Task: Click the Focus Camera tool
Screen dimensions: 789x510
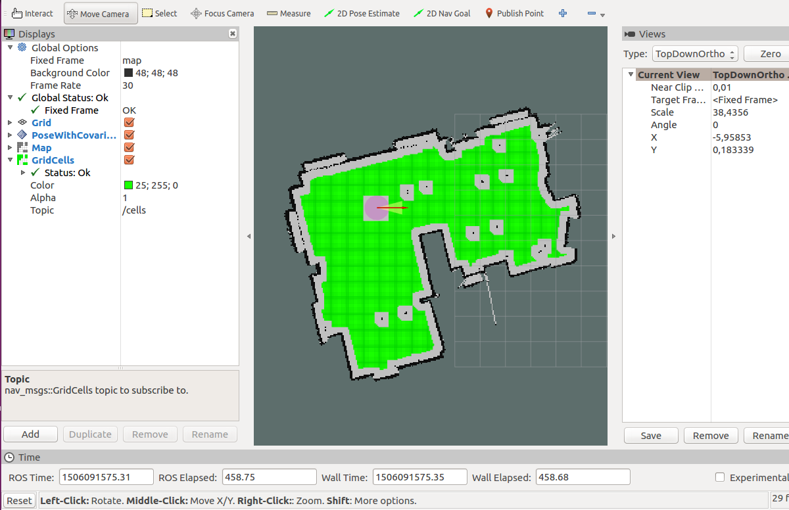Action: (222, 12)
